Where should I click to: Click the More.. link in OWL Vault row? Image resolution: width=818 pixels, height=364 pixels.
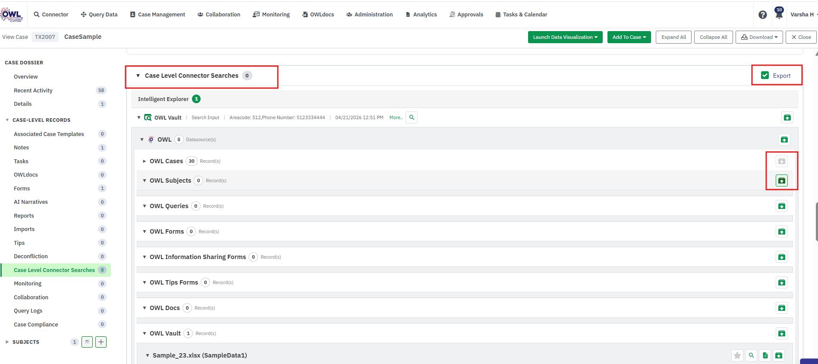(x=396, y=117)
